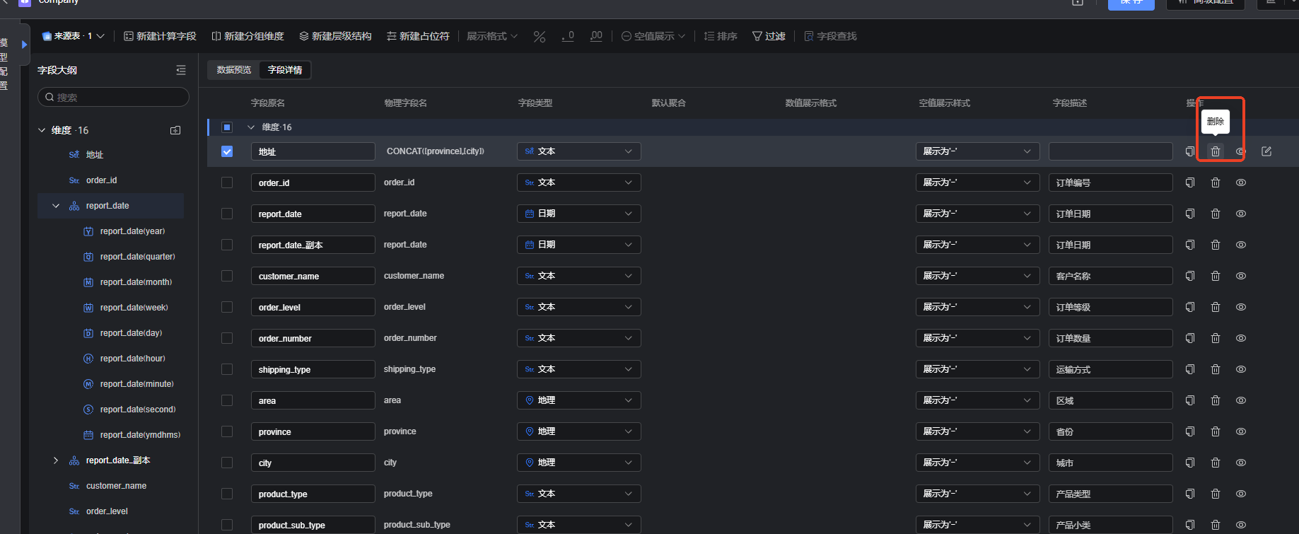Viewport: 1299px width, 534px height.
Task: Click the 搜索 field in 字段大纲
Action: click(x=113, y=98)
